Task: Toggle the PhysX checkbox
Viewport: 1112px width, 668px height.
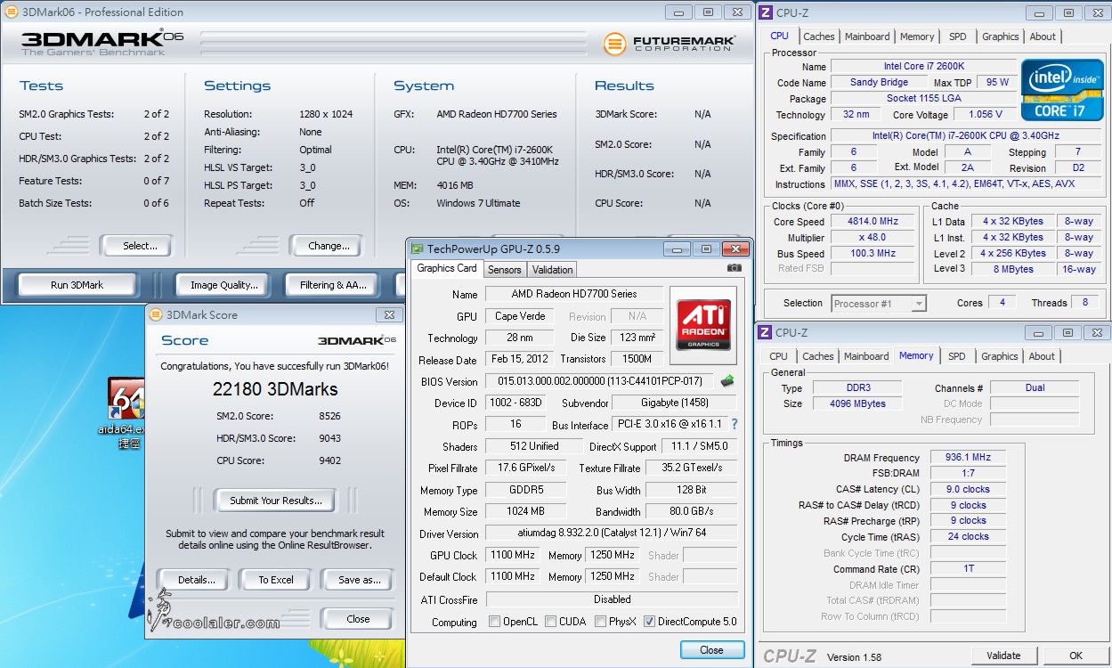Action: pos(601,622)
